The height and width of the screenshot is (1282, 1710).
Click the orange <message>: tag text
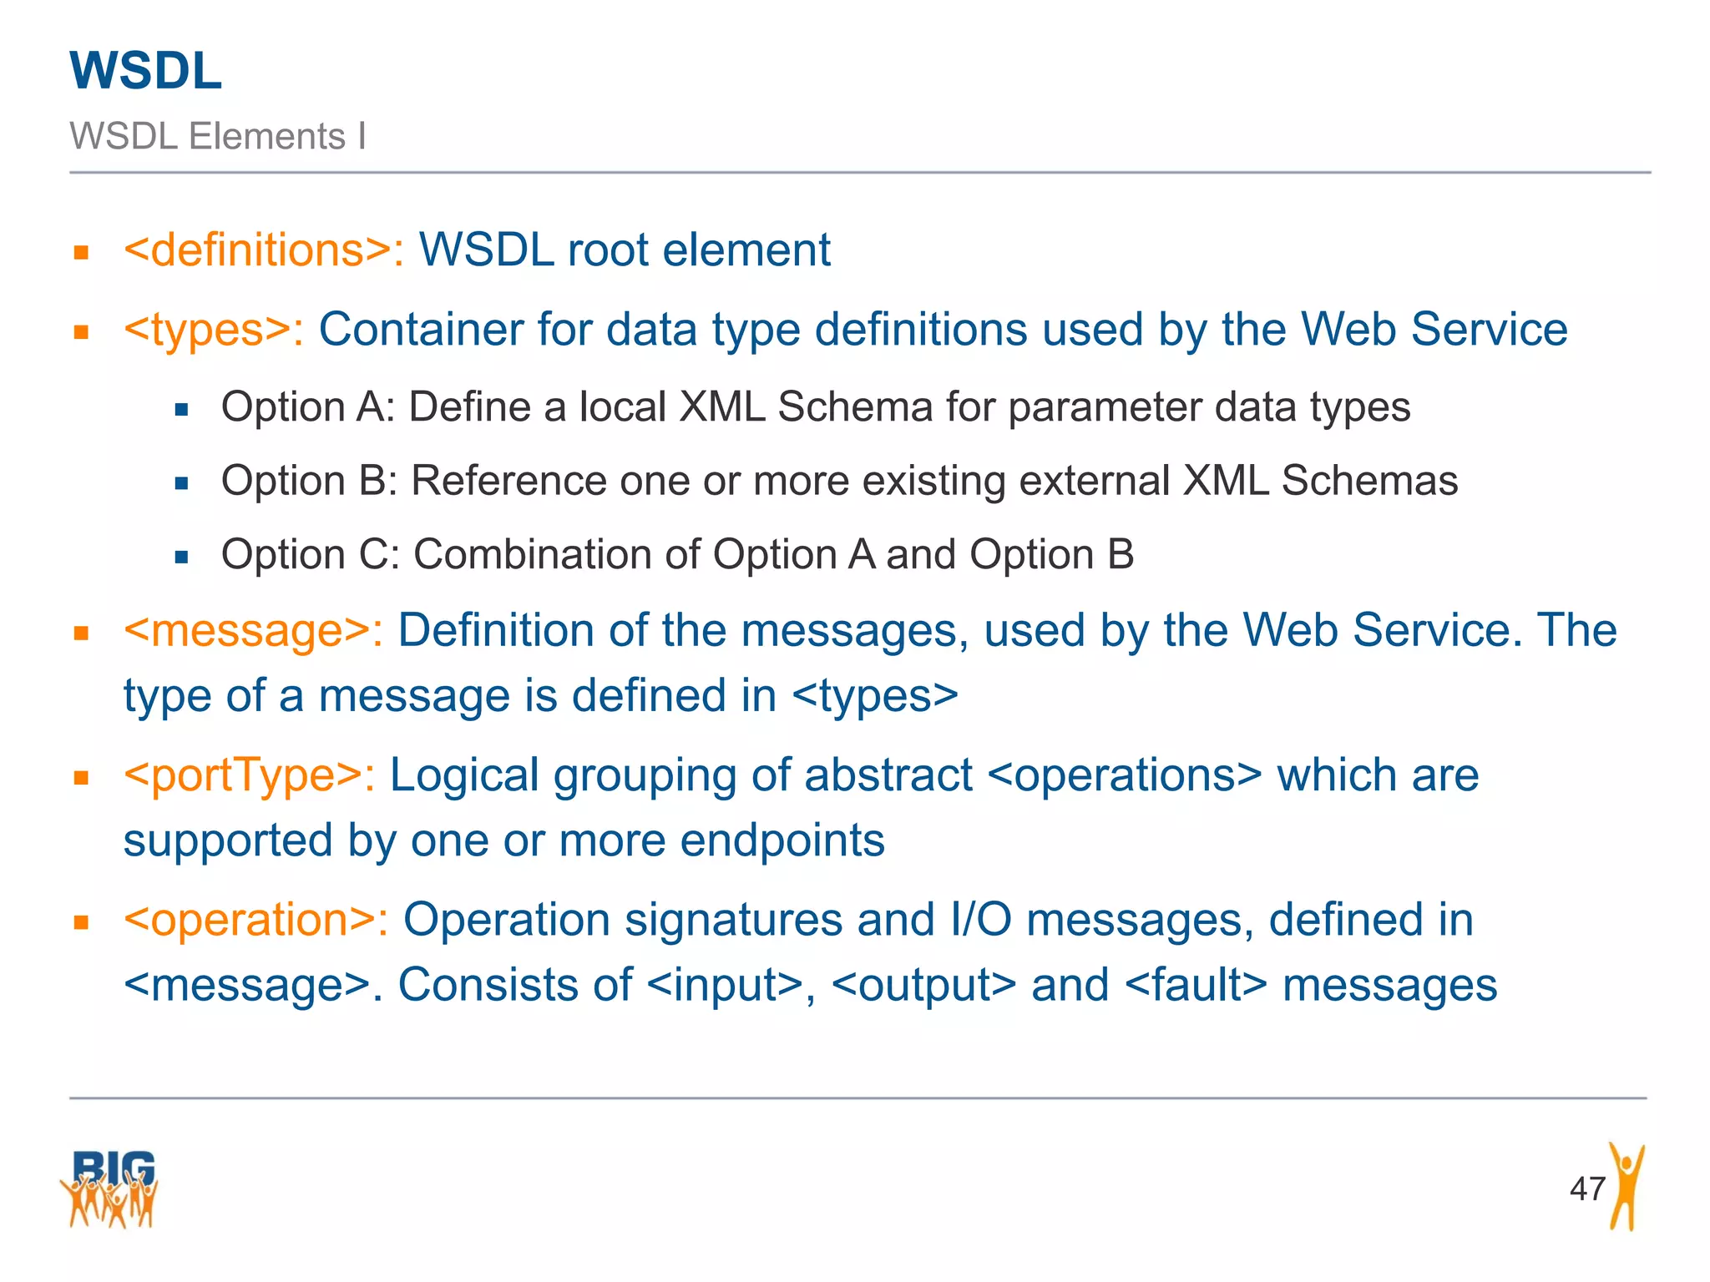[x=253, y=630]
